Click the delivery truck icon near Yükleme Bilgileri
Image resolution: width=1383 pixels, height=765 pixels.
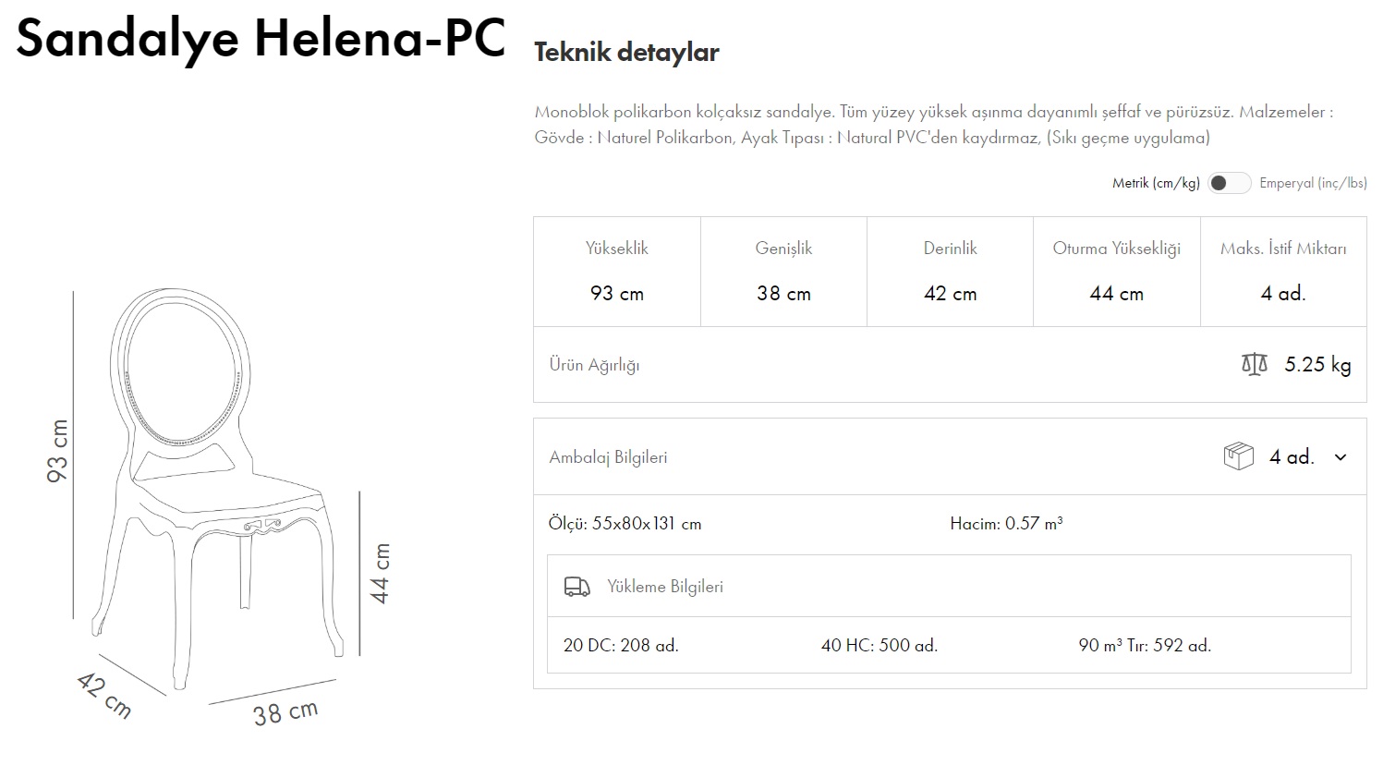[x=576, y=587]
